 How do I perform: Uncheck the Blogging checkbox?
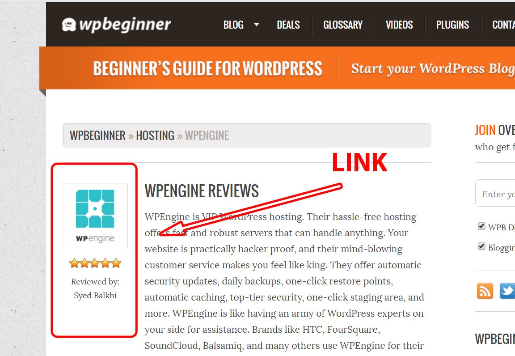pos(481,246)
